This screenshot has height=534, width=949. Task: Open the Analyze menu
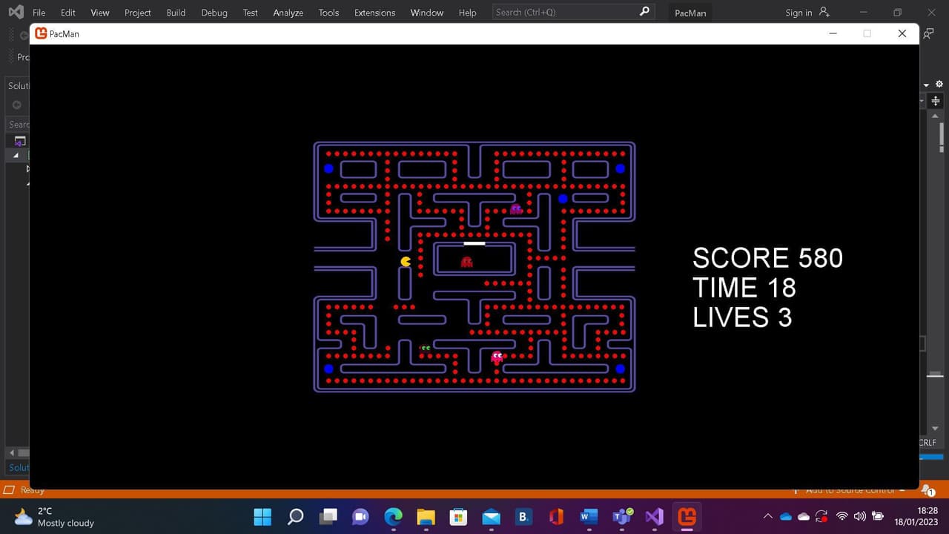pos(288,13)
